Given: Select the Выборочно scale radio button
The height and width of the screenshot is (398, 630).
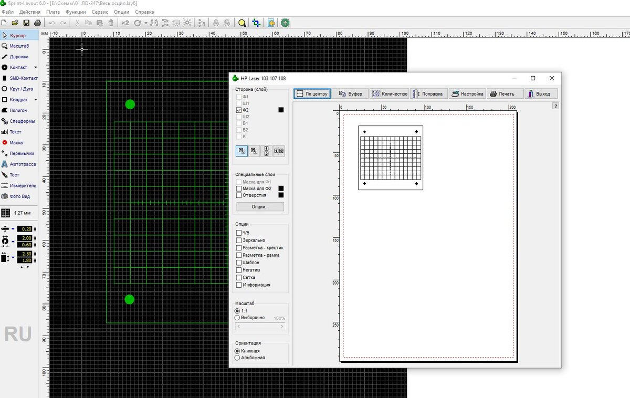Looking at the screenshot, I should coord(237,318).
